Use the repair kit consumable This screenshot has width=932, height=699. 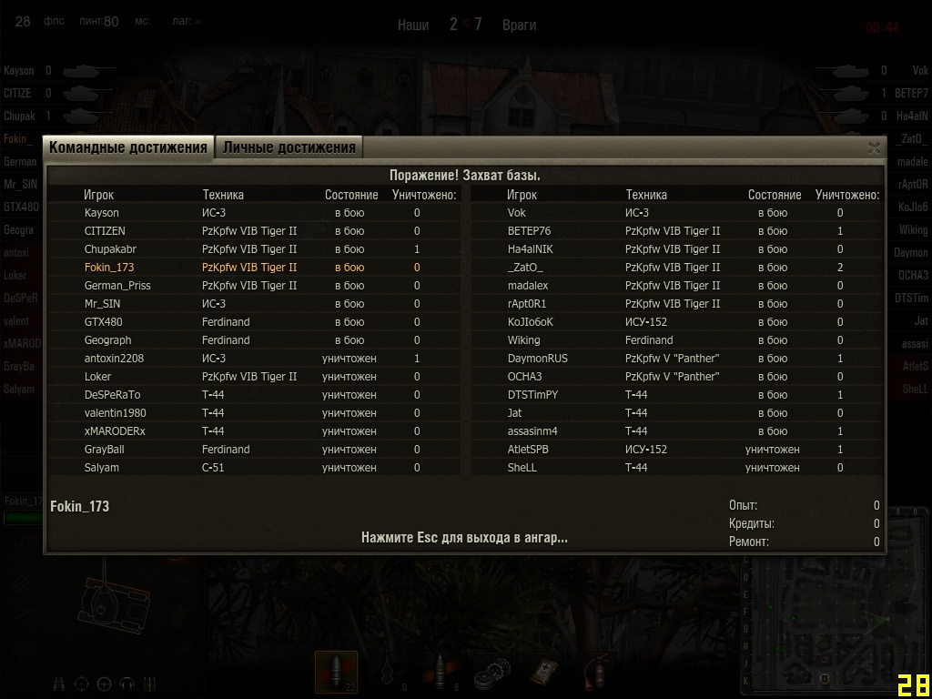point(492,674)
